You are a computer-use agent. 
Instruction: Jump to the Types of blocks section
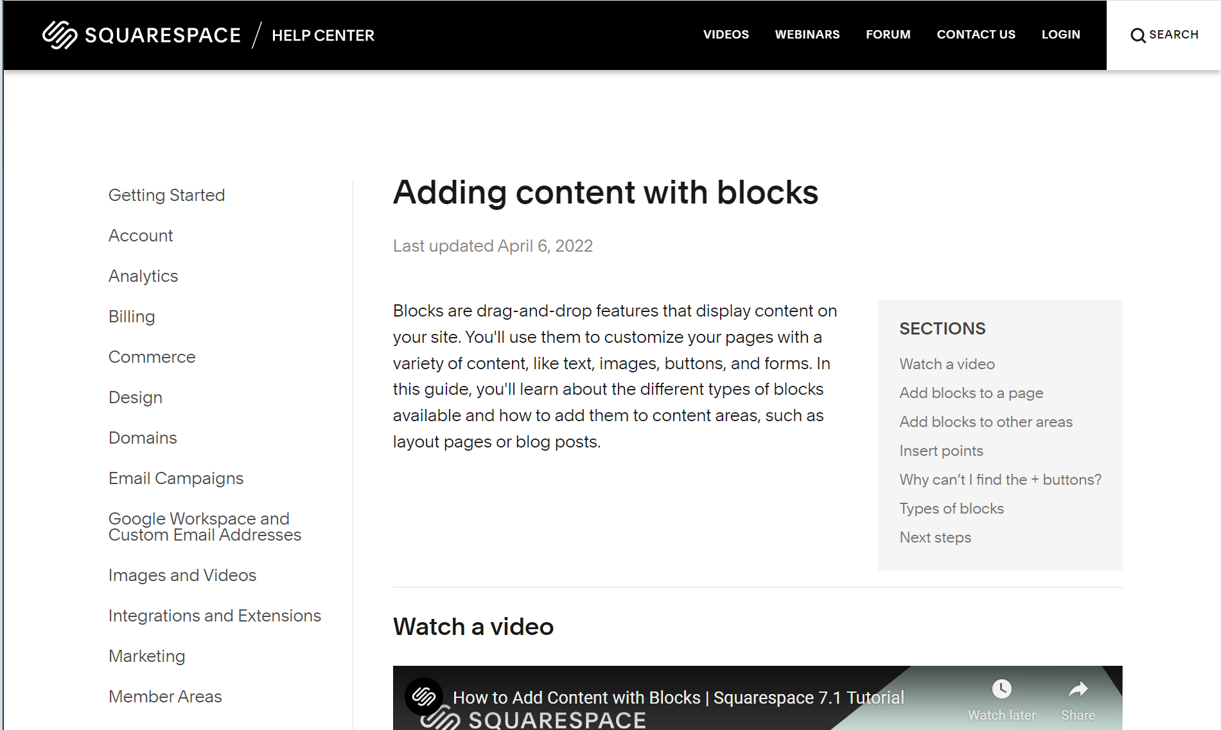pyautogui.click(x=951, y=508)
